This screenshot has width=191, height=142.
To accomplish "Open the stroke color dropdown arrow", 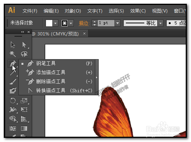I will (x=71, y=23).
